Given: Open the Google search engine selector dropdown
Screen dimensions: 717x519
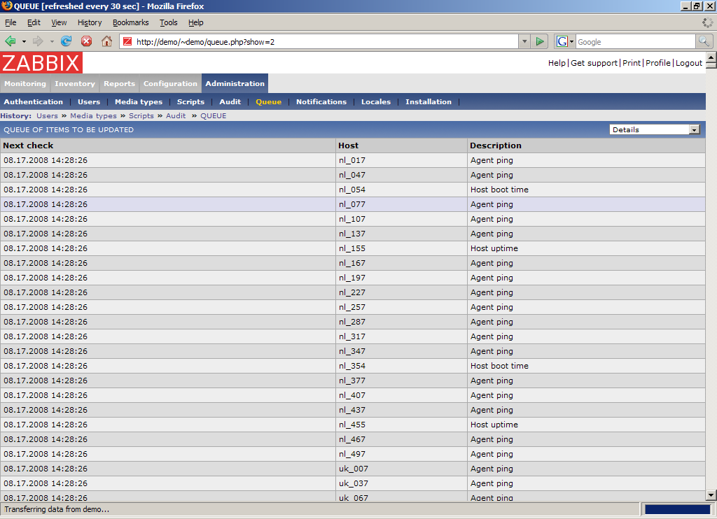Looking at the screenshot, I should [565, 41].
